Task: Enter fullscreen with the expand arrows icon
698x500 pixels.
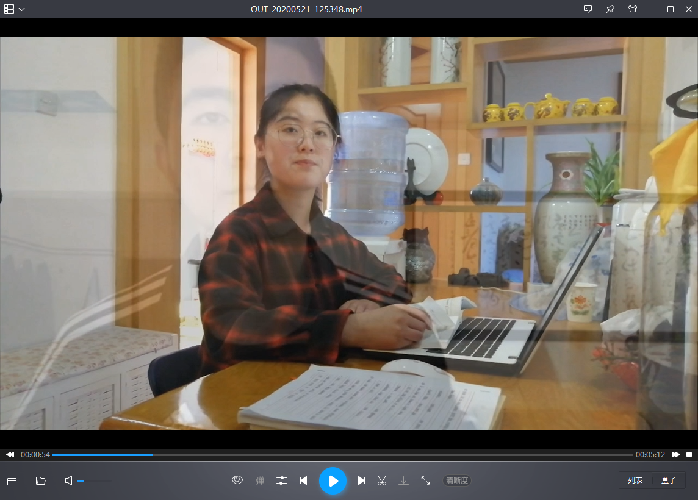Action: [426, 480]
